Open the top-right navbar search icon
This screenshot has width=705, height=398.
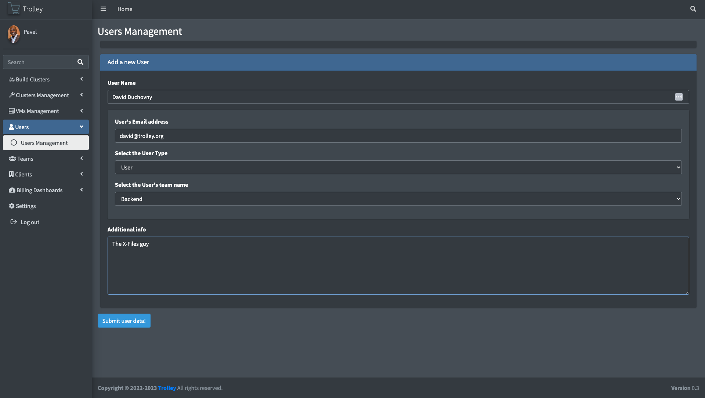tap(693, 9)
